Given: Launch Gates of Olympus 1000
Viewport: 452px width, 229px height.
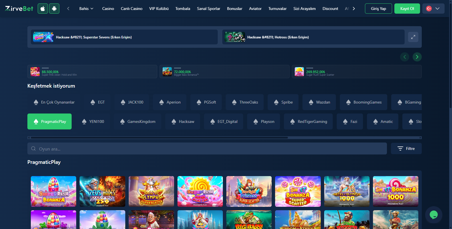Looking at the screenshot, I should 347,191.
